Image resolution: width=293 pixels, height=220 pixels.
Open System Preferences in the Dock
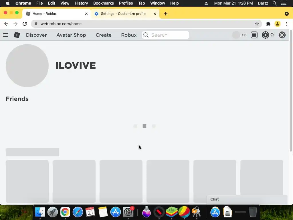(x=128, y=212)
